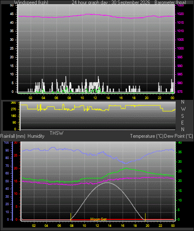This screenshot has height=231, width=194.
Task: Click the S compass direction label
Action: tap(182, 116)
